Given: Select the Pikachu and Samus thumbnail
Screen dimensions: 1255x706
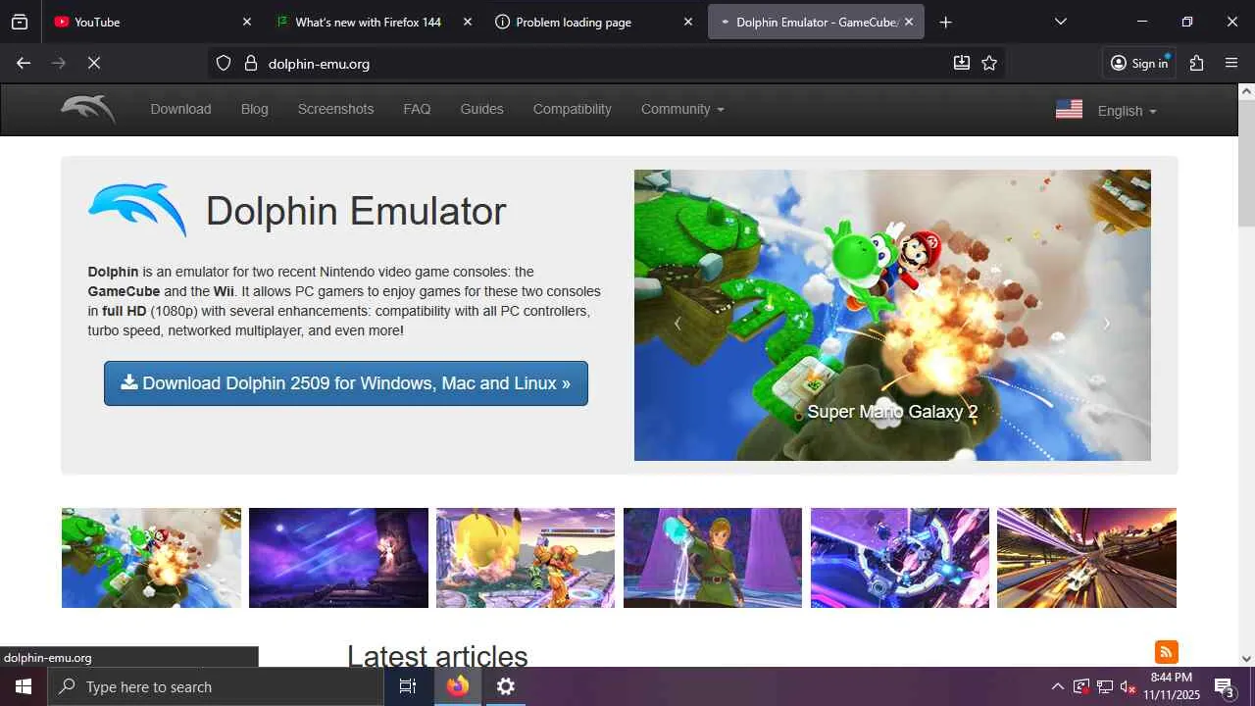Looking at the screenshot, I should [526, 558].
